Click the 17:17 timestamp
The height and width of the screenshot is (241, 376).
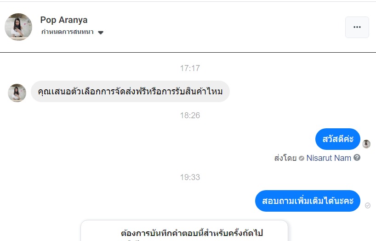click(x=190, y=68)
